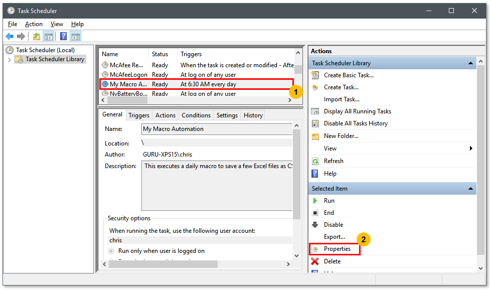This screenshot has height=290, width=491.
Task: Open Properties for the selected task
Action: (338, 249)
